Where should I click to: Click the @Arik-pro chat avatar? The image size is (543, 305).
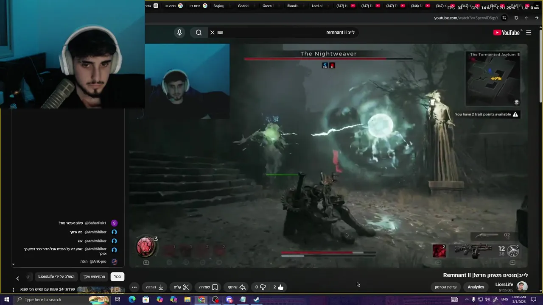tap(114, 261)
